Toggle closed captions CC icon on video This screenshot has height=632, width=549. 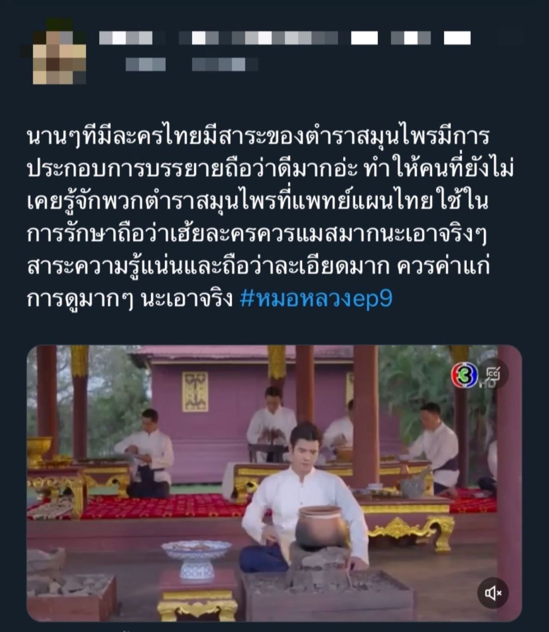493,374
